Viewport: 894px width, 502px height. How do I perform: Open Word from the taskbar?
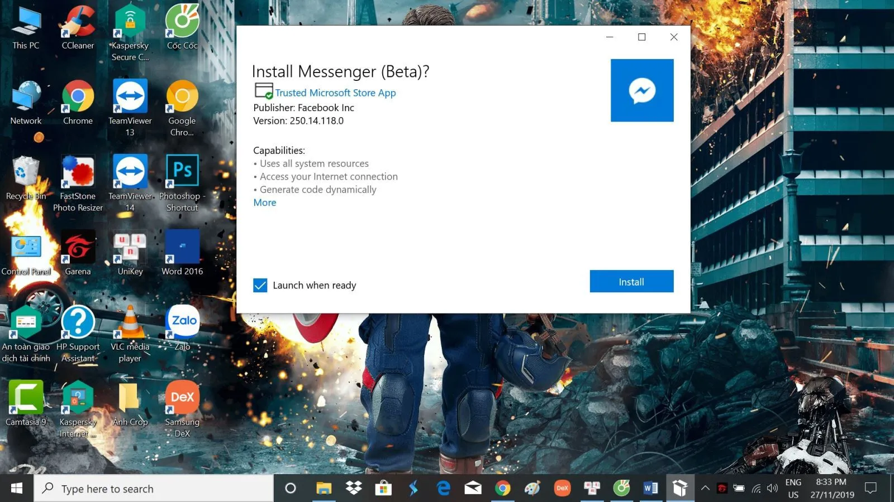pyautogui.click(x=651, y=489)
